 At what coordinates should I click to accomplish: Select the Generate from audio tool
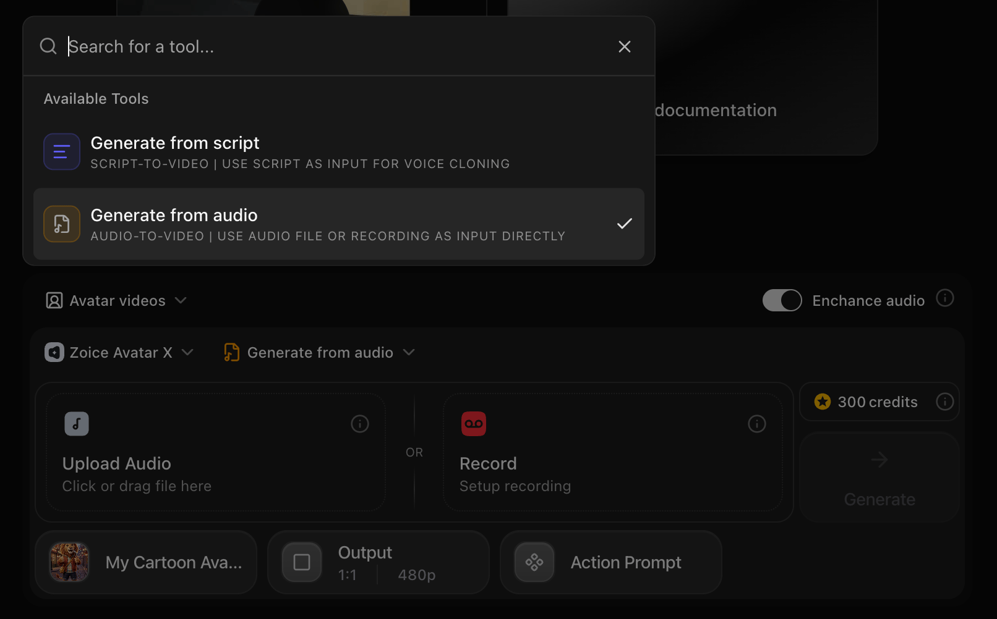(339, 224)
